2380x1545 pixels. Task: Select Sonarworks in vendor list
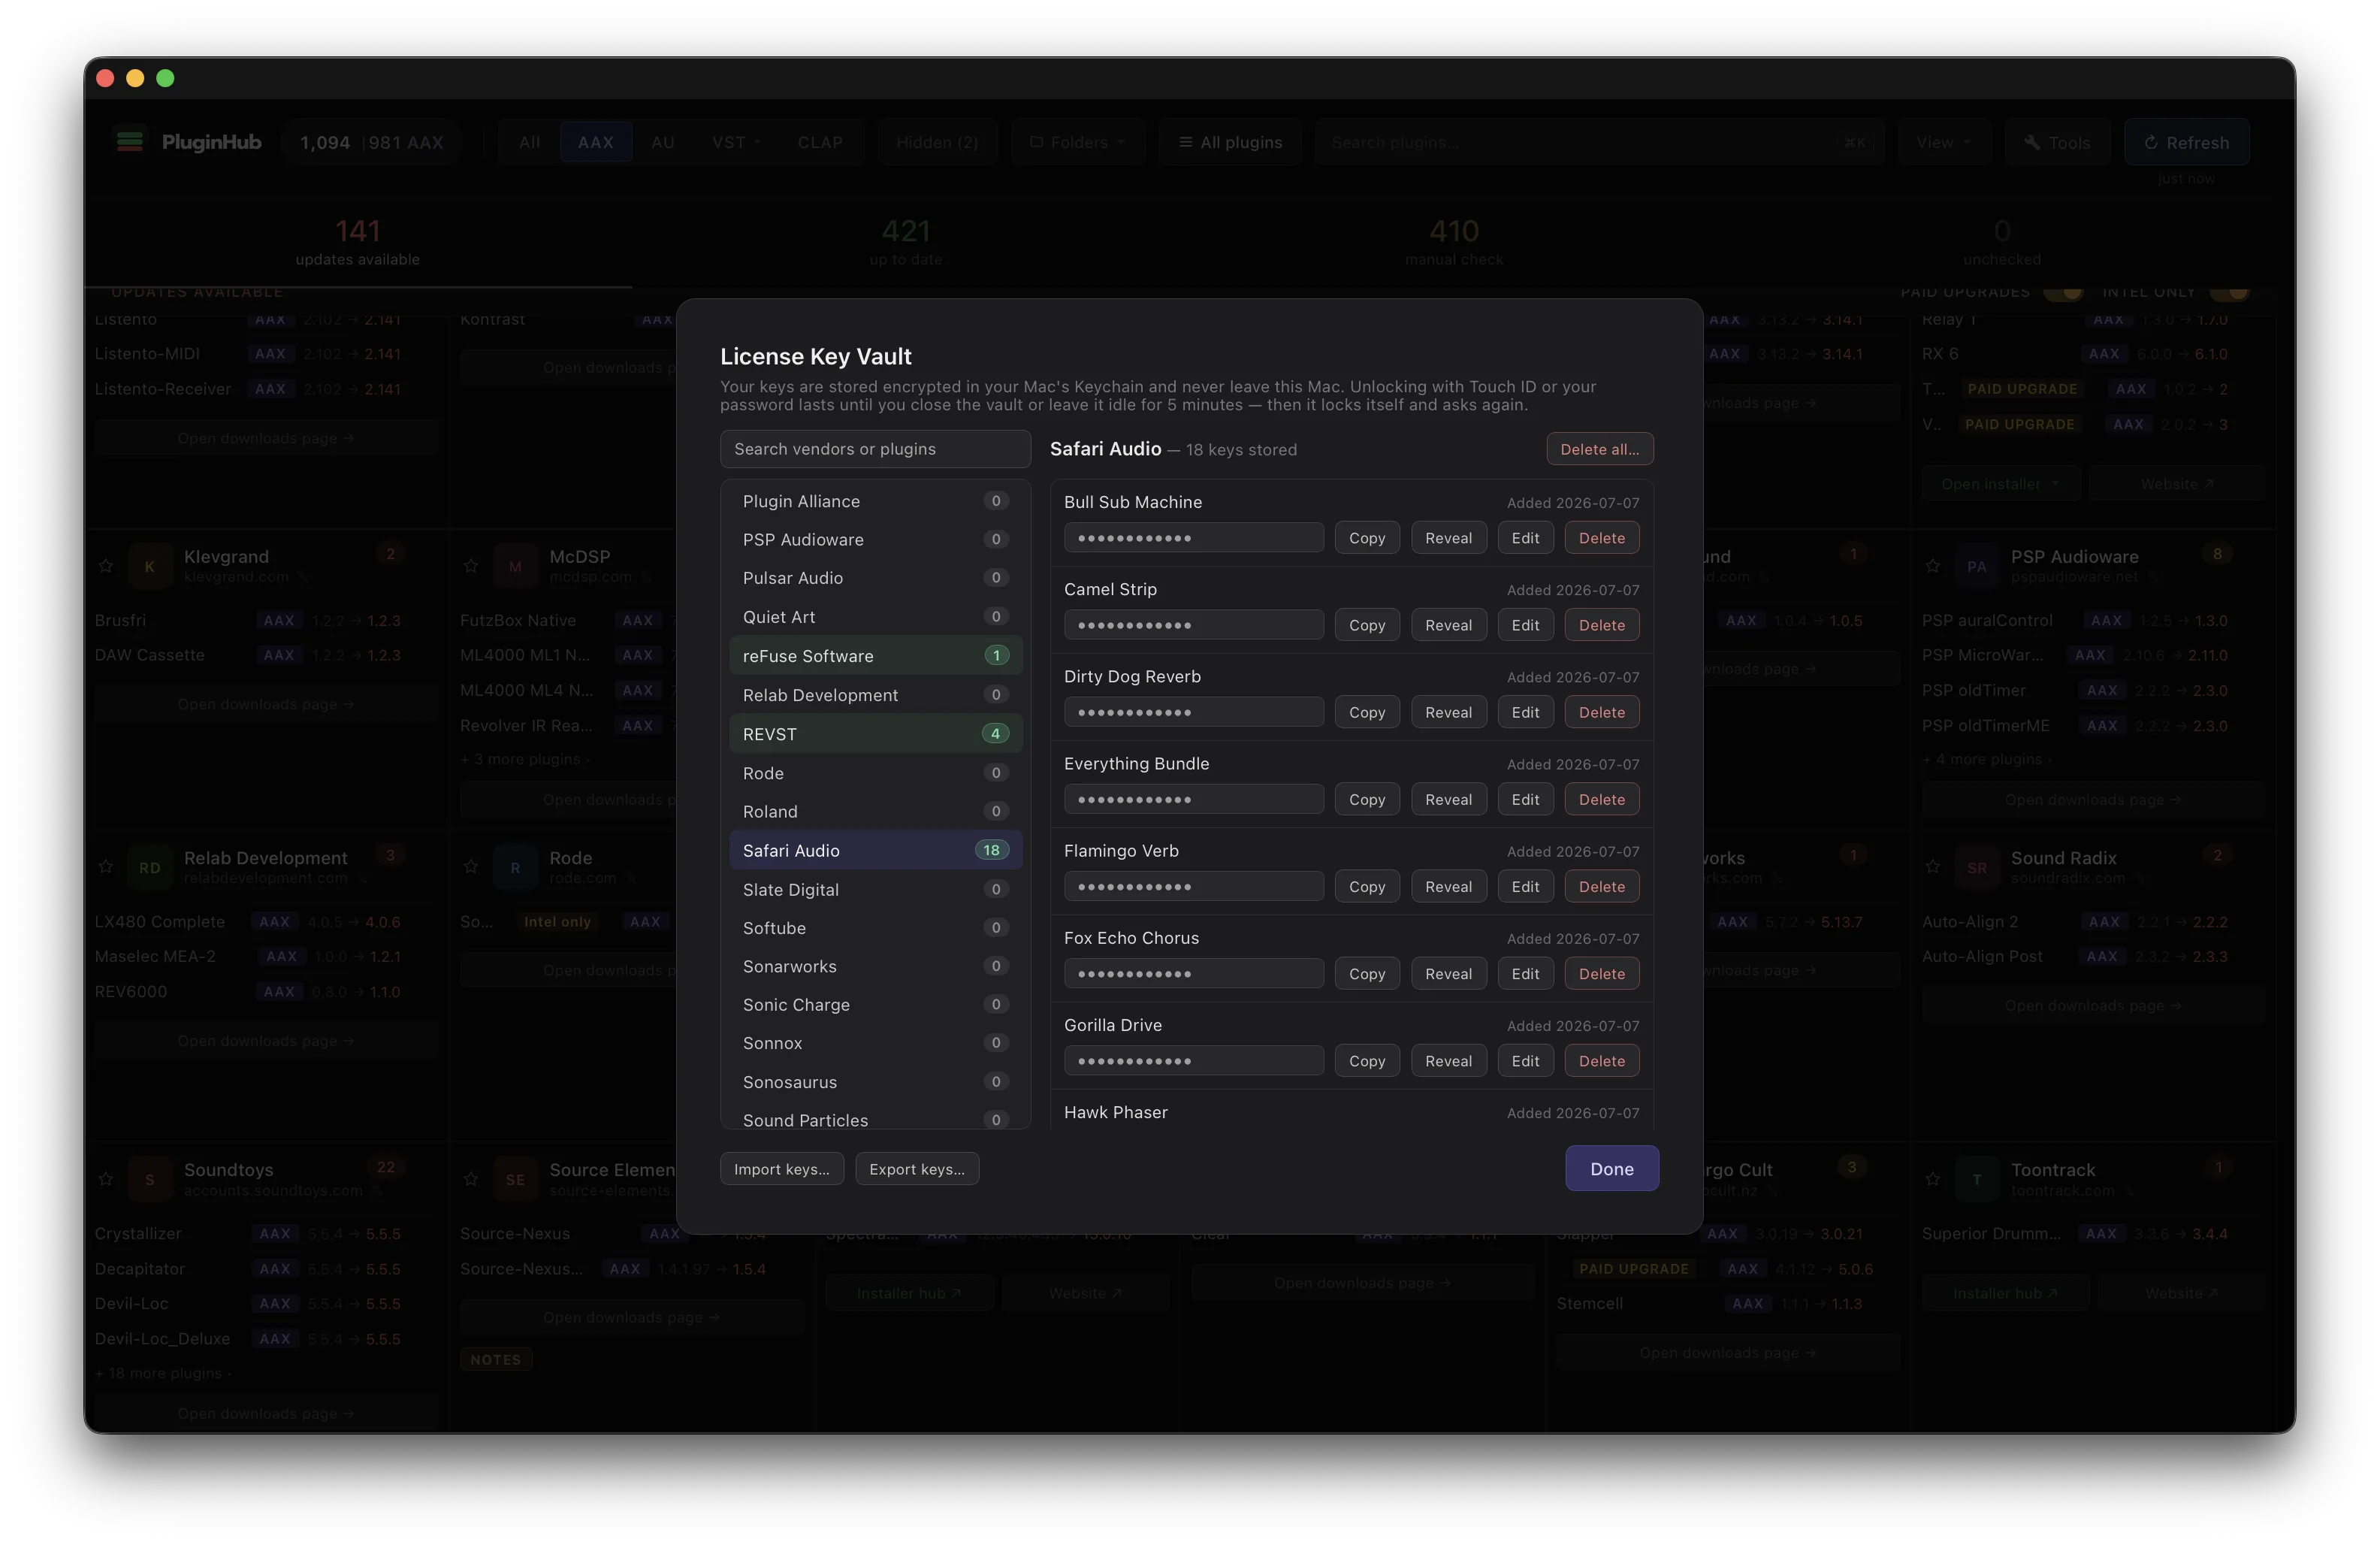pyautogui.click(x=875, y=966)
